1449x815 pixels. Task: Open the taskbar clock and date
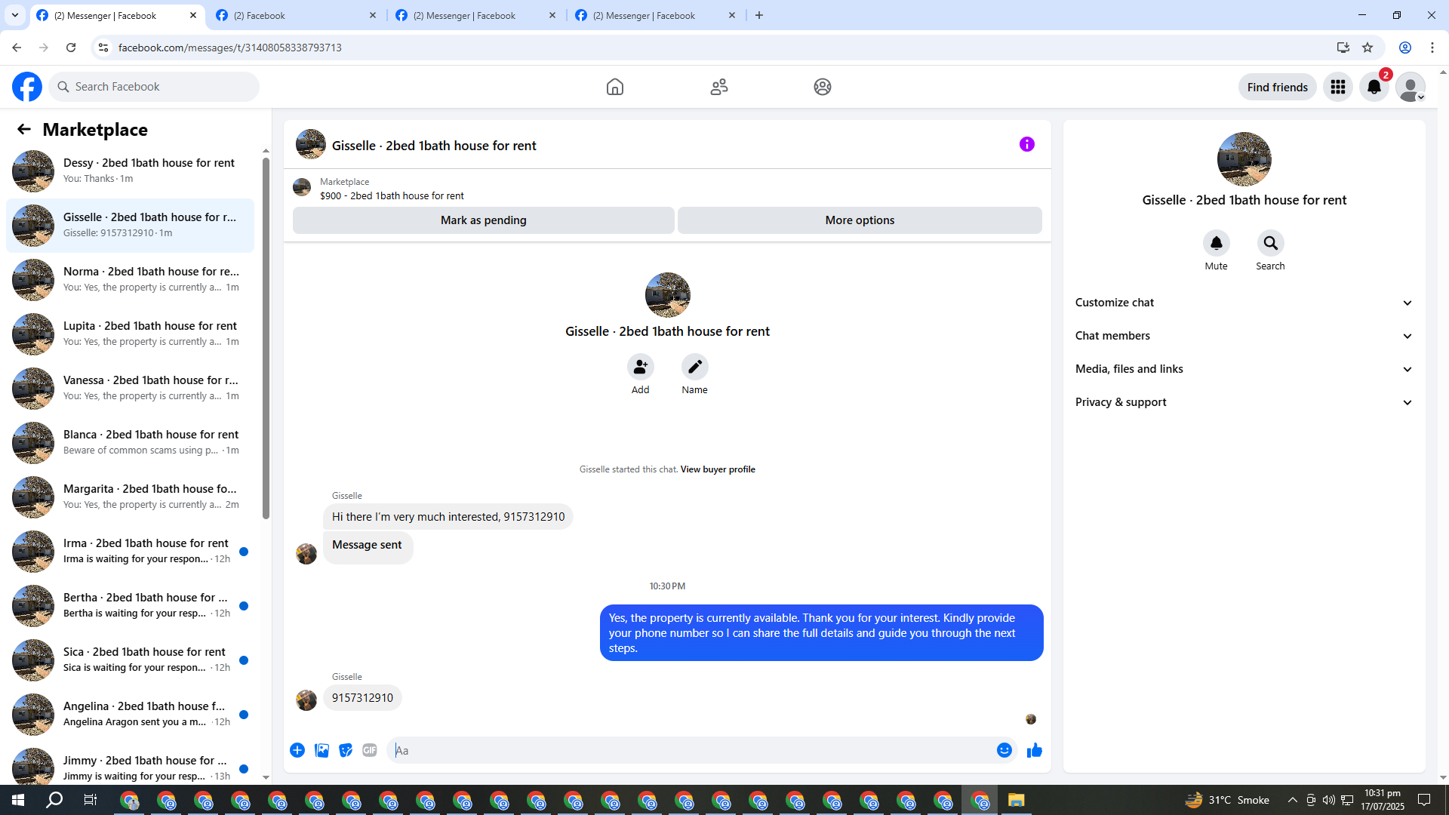(x=1383, y=800)
